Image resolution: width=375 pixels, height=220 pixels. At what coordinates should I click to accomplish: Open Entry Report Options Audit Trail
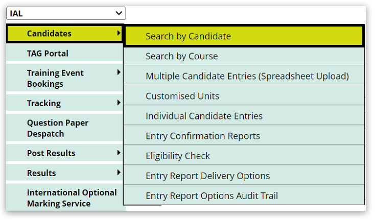pos(212,195)
